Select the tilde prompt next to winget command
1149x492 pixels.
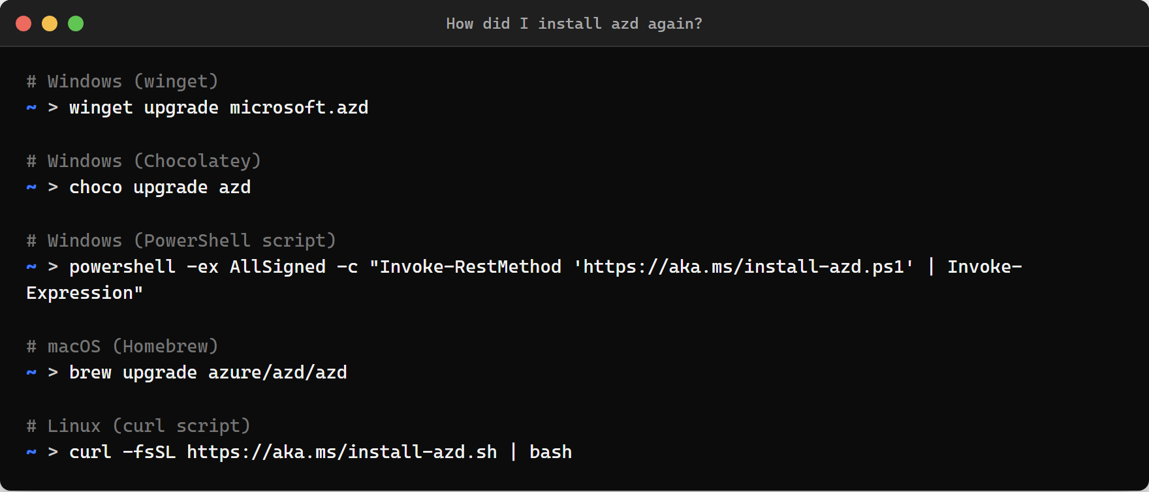[30, 108]
